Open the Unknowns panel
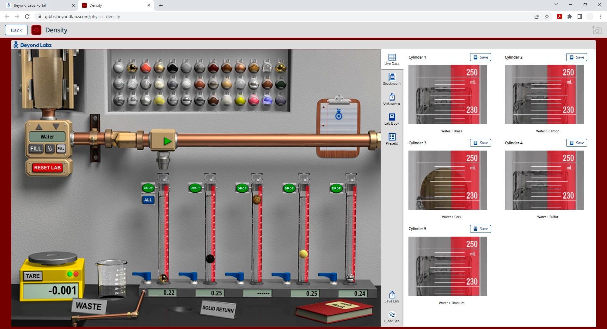This screenshot has height=329, width=607. tap(392, 99)
